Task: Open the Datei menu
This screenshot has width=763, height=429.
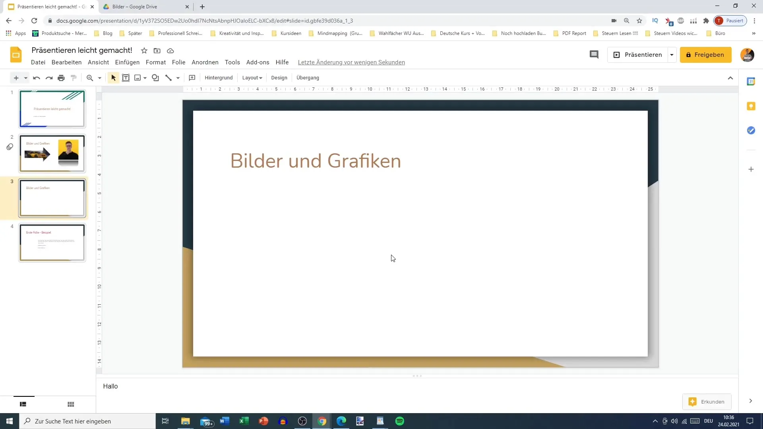Action: pyautogui.click(x=38, y=62)
